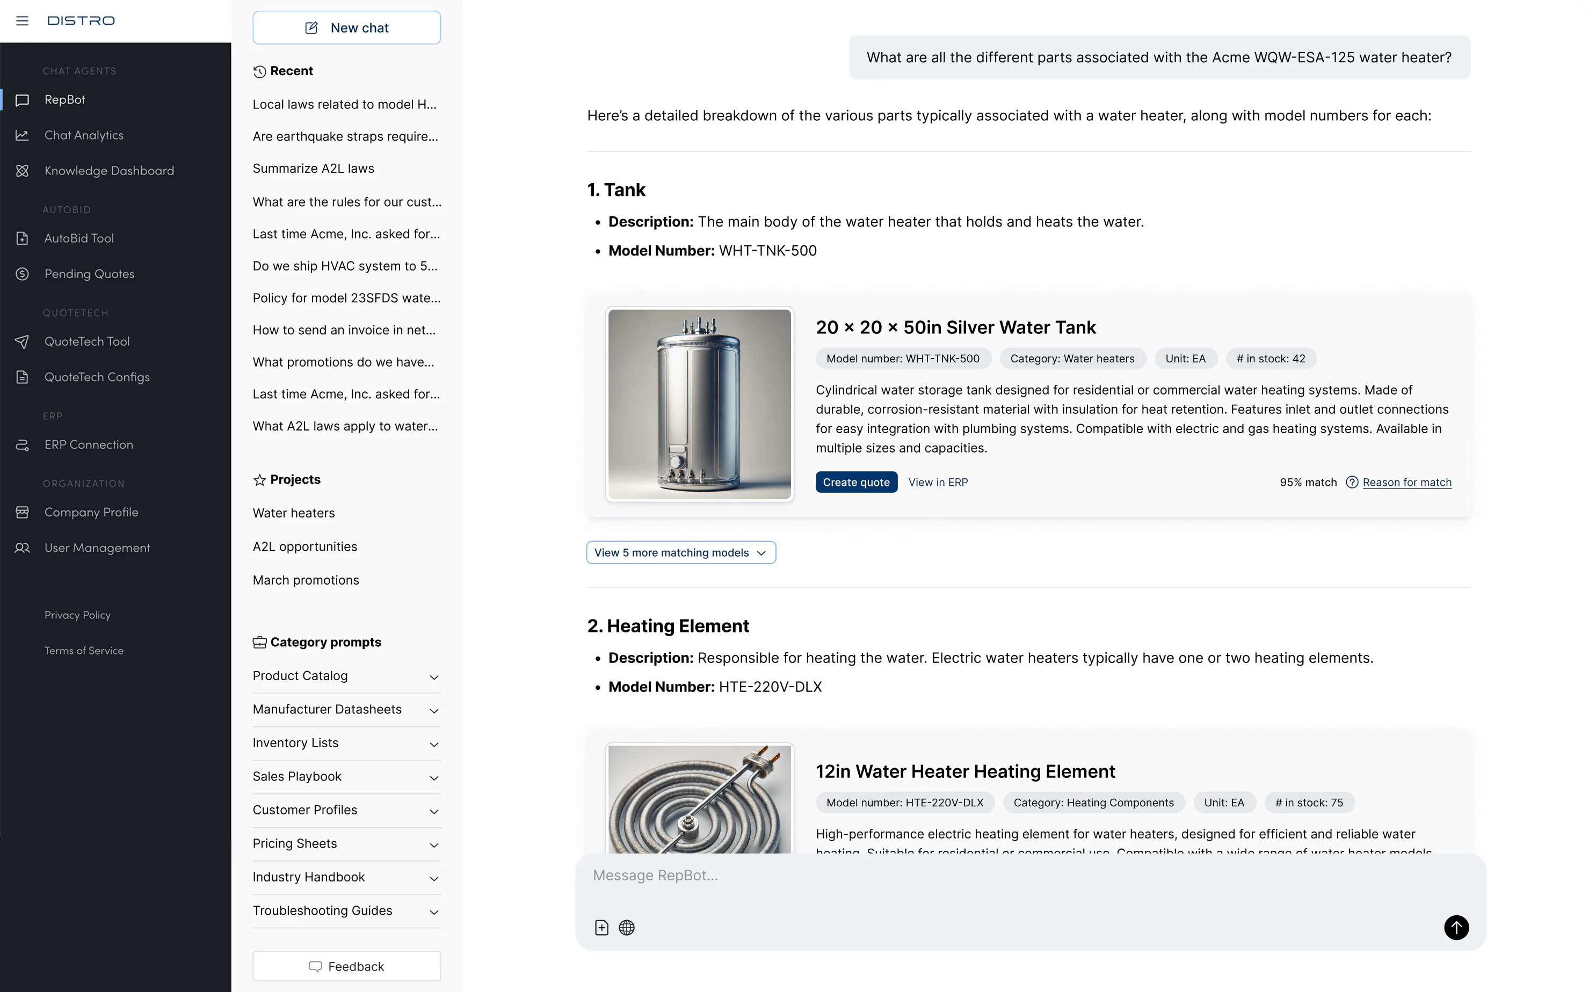Open 'Local laws related to model H...' chat
Viewport: 1596px width, 992px height.
point(345,104)
